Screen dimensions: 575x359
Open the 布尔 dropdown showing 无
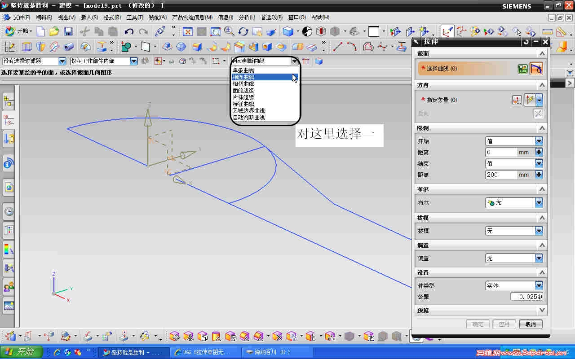pyautogui.click(x=514, y=203)
